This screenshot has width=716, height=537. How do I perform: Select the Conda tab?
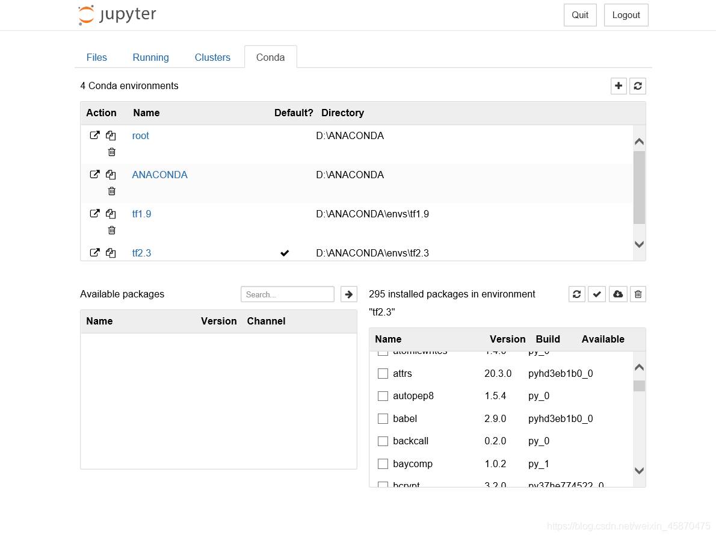point(270,57)
